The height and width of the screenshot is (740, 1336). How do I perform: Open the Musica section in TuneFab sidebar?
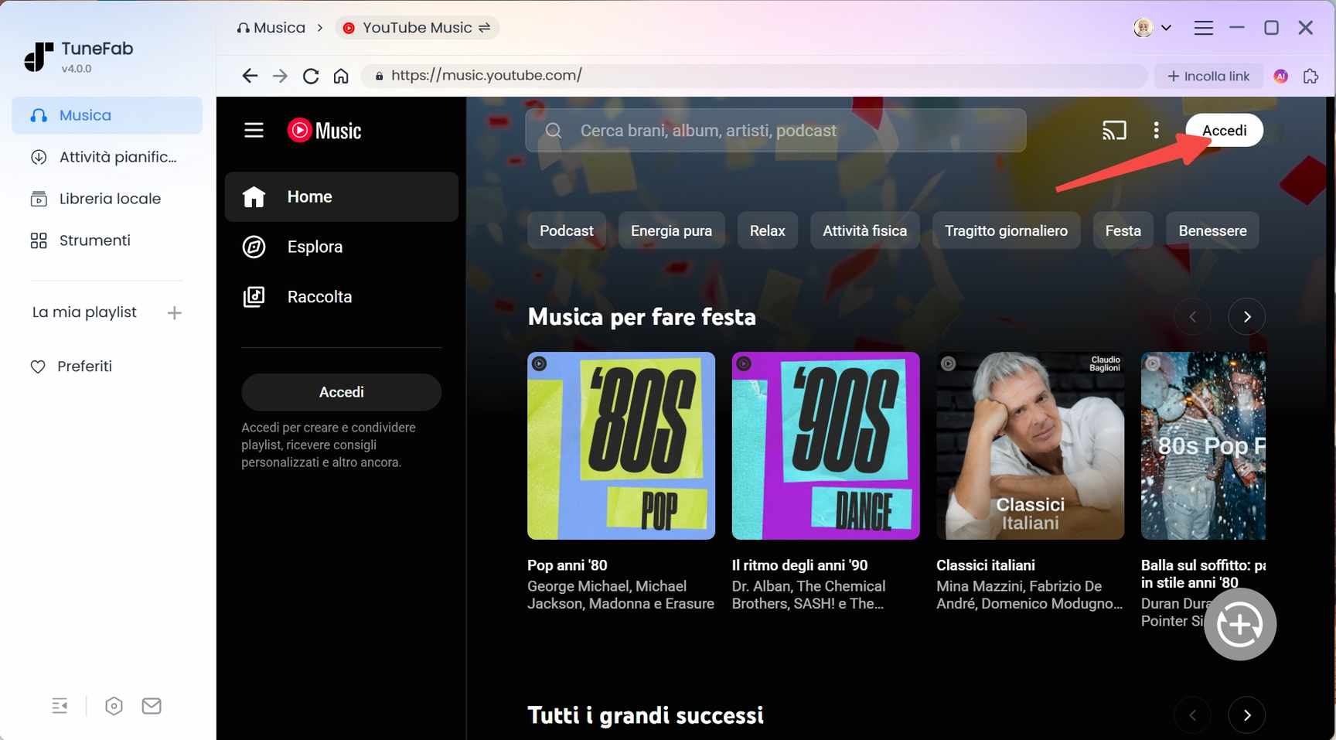pyautogui.click(x=85, y=114)
